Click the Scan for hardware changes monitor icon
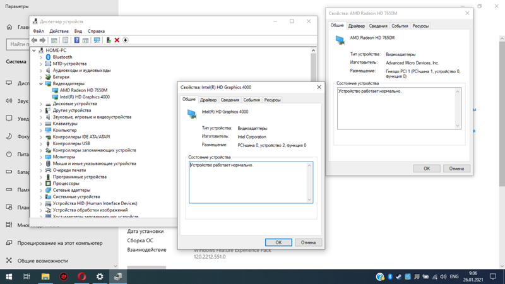 (97, 40)
